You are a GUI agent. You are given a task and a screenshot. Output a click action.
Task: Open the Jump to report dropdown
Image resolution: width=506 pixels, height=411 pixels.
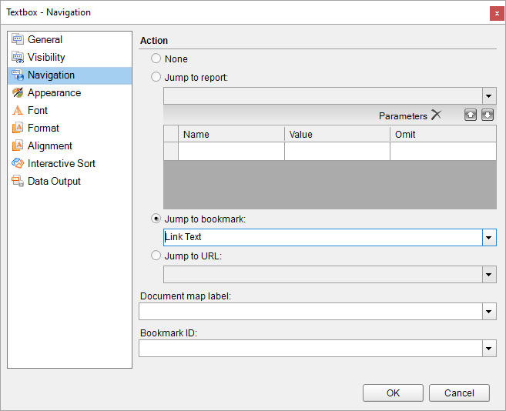489,95
